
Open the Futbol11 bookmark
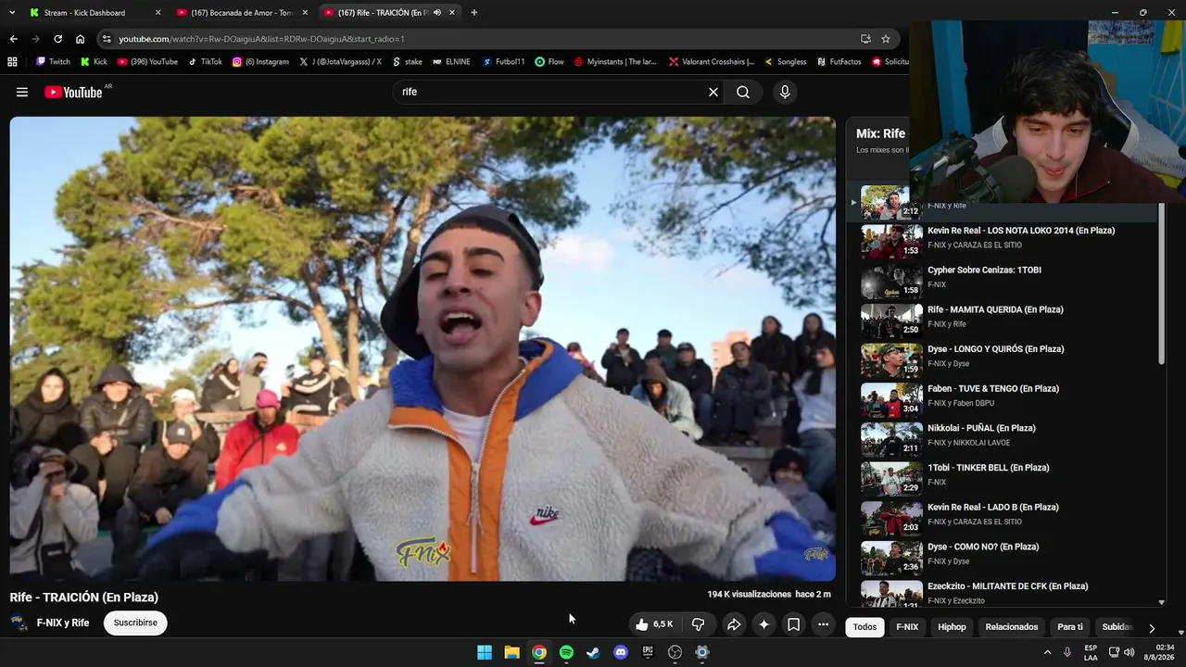(x=503, y=62)
